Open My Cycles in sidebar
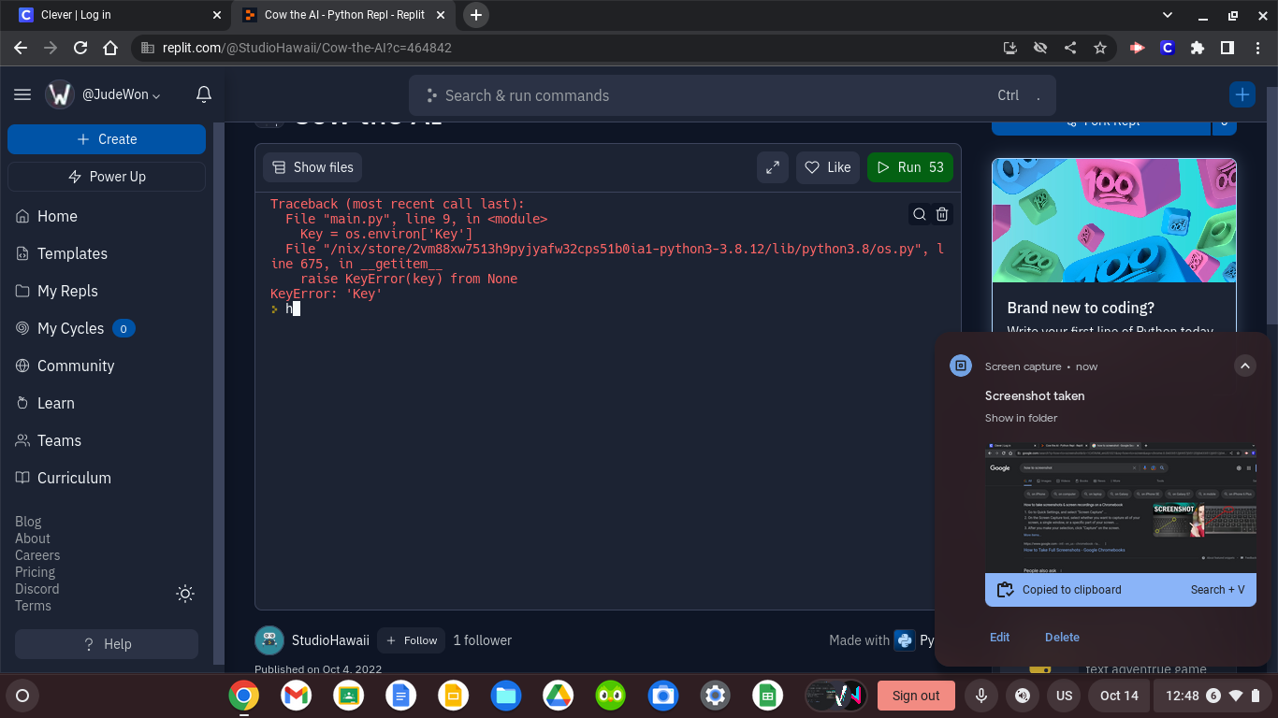The image size is (1278, 718). coord(75,328)
